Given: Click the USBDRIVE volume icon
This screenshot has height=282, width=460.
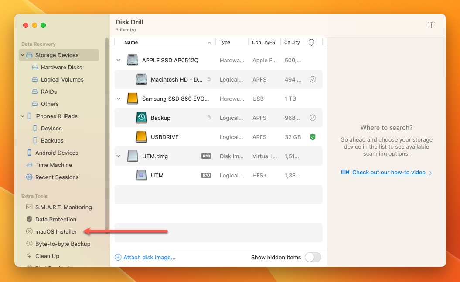Looking at the screenshot, I should coord(141,137).
